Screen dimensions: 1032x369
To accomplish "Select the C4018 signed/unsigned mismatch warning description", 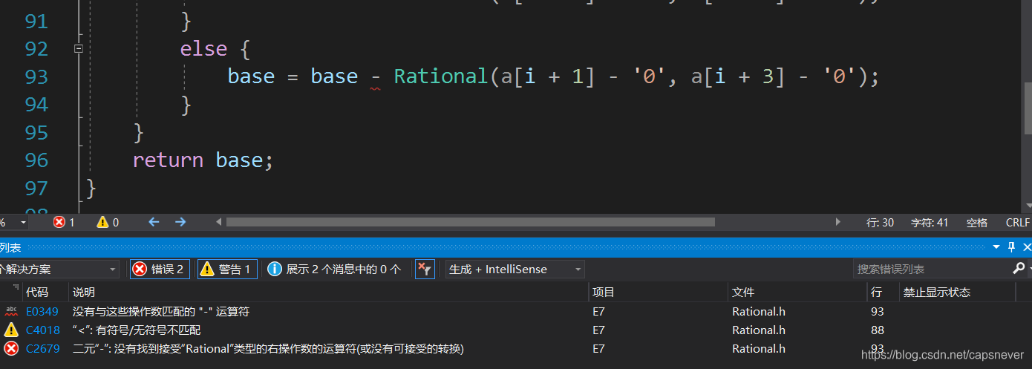I will click(137, 330).
